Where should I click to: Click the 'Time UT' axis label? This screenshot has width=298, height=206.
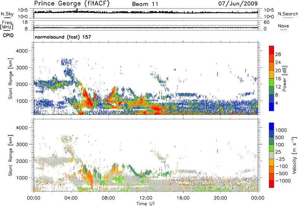click(x=146, y=204)
